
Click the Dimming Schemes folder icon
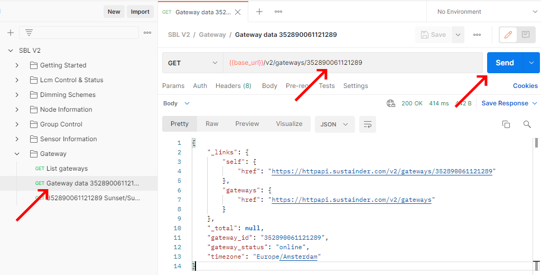coord(33,95)
